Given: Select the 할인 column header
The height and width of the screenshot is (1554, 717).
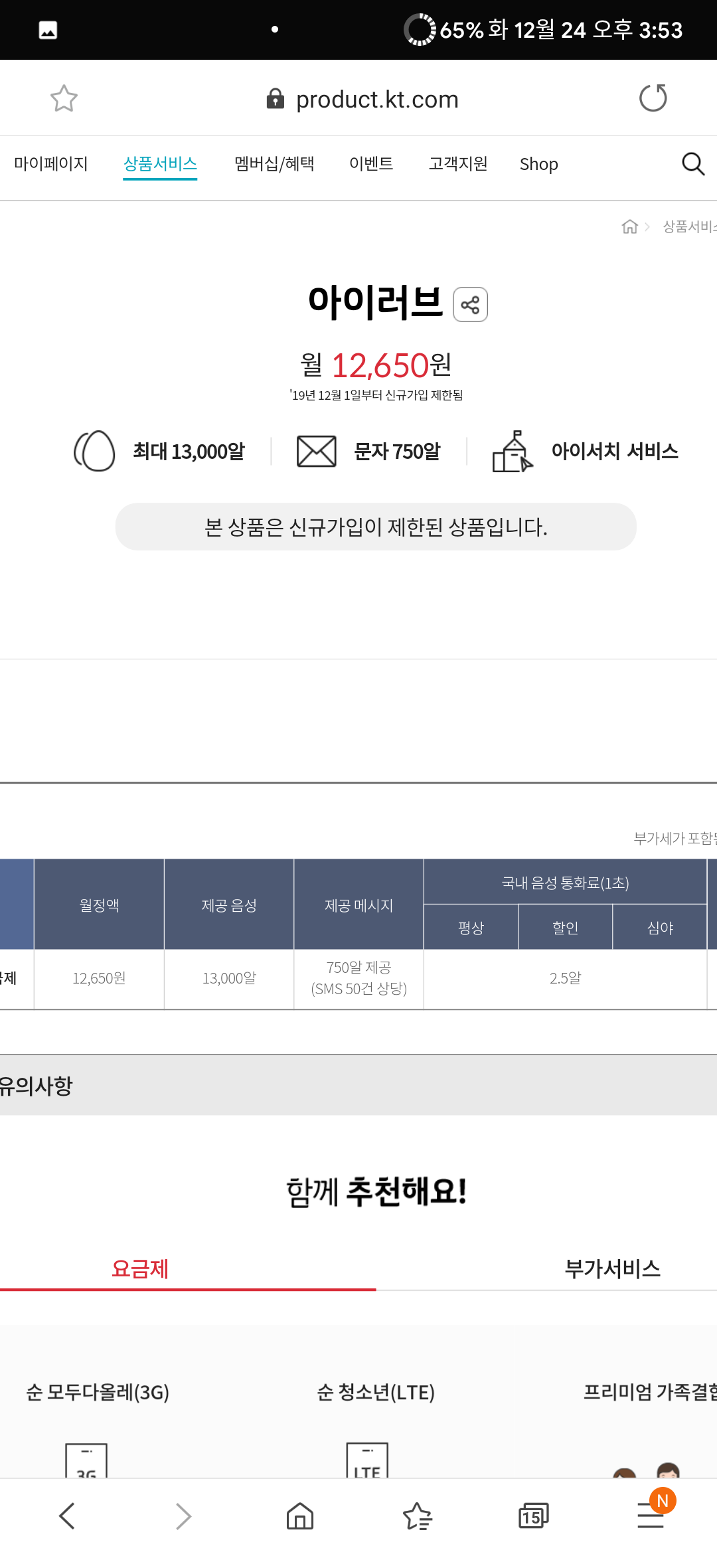Looking at the screenshot, I should [x=565, y=927].
